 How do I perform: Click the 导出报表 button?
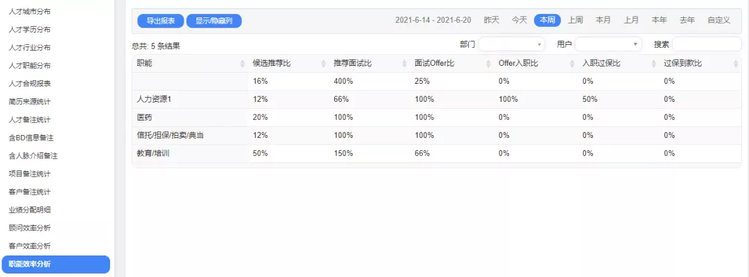coord(160,21)
